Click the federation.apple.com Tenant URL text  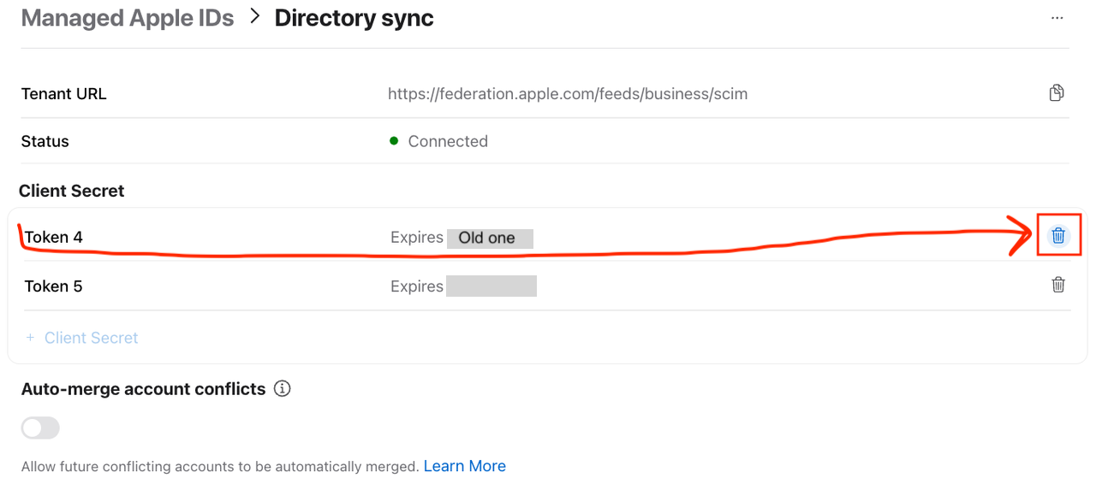tap(567, 94)
